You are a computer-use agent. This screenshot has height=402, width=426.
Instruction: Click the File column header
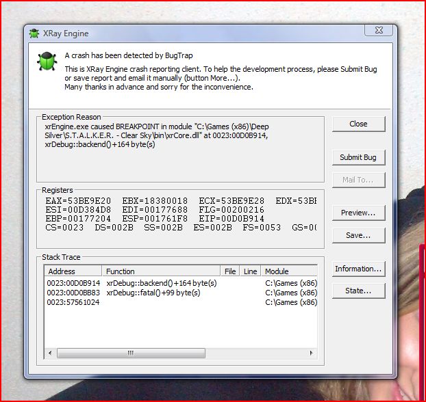230,271
